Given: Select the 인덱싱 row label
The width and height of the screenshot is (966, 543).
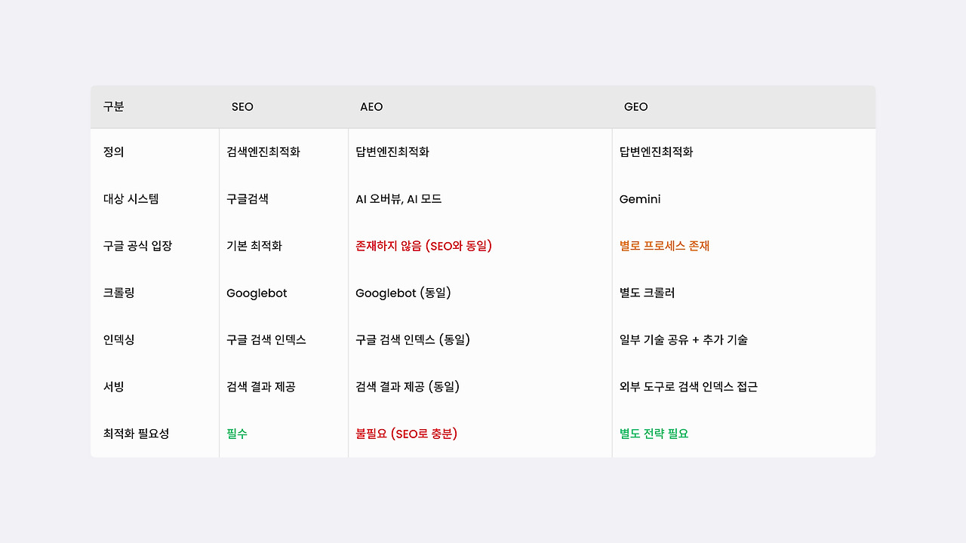Looking at the screenshot, I should pos(118,339).
